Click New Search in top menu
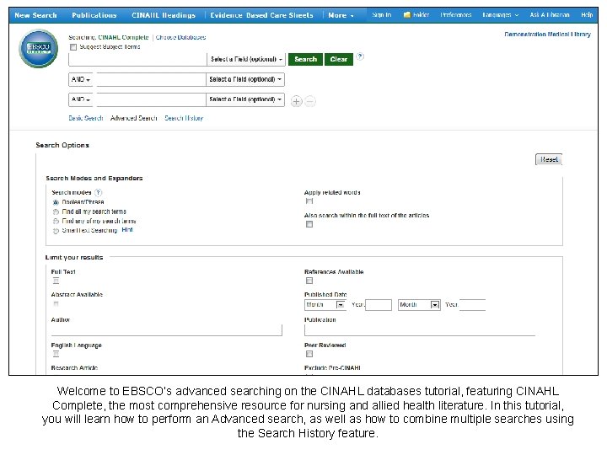Image resolution: width=607 pixels, height=455 pixels. [x=35, y=15]
